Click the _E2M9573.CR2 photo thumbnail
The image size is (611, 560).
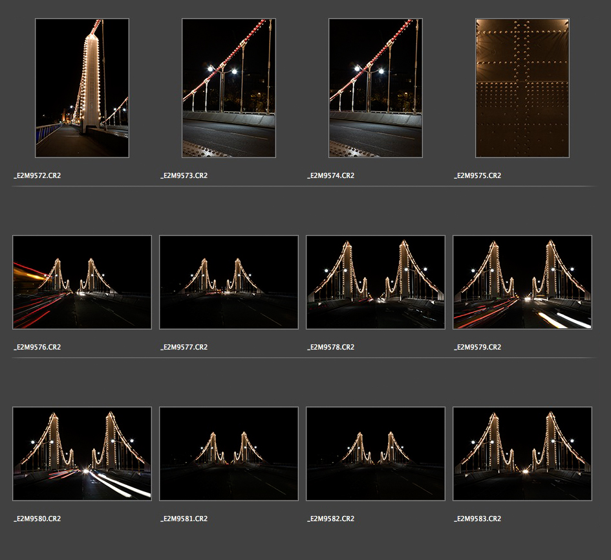point(229,88)
